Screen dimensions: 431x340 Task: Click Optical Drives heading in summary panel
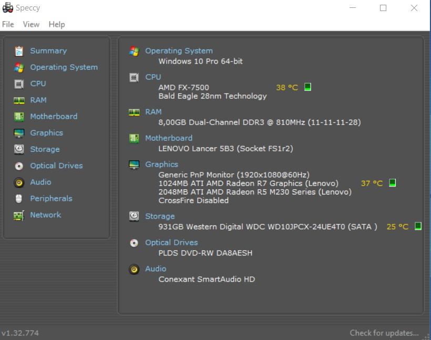point(171,242)
